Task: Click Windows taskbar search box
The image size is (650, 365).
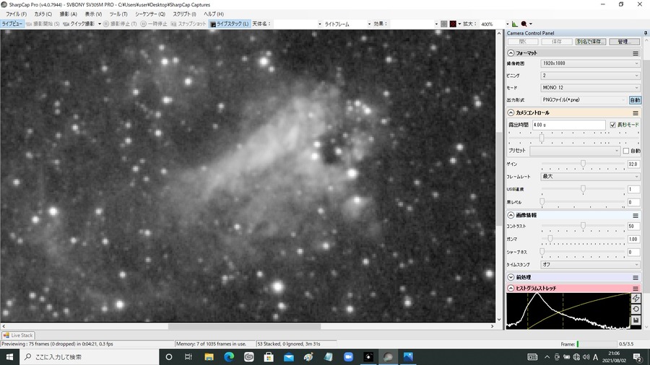Action: 89,357
